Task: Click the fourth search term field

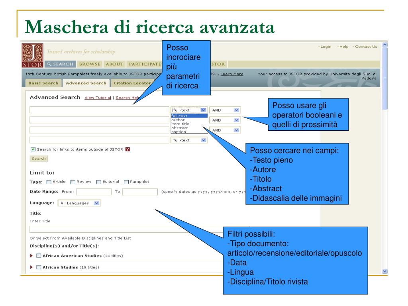Action: (x=99, y=140)
